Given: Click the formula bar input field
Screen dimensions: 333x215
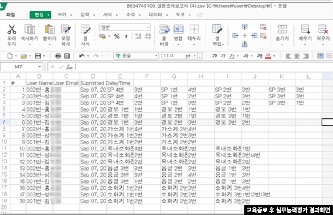Looking at the screenshot, I should [204, 67].
